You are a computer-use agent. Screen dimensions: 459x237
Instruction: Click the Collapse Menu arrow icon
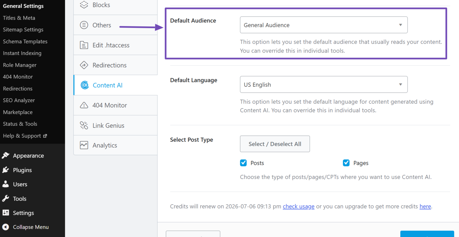click(6, 227)
